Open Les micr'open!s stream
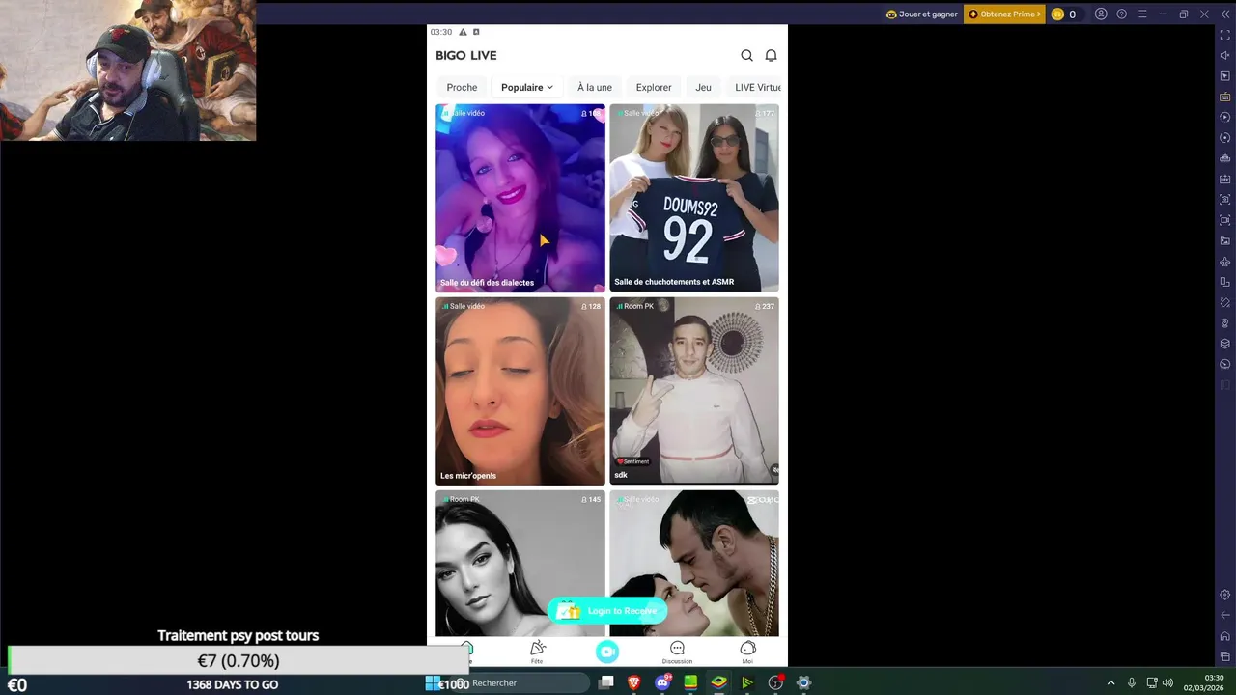The height and width of the screenshot is (695, 1236). coord(520,391)
